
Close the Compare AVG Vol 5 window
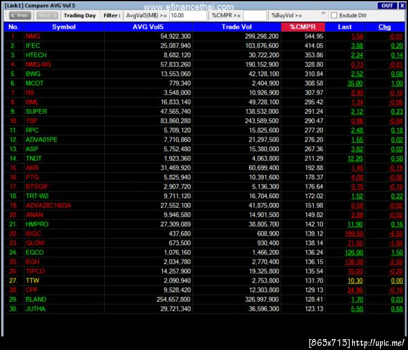(402, 5)
